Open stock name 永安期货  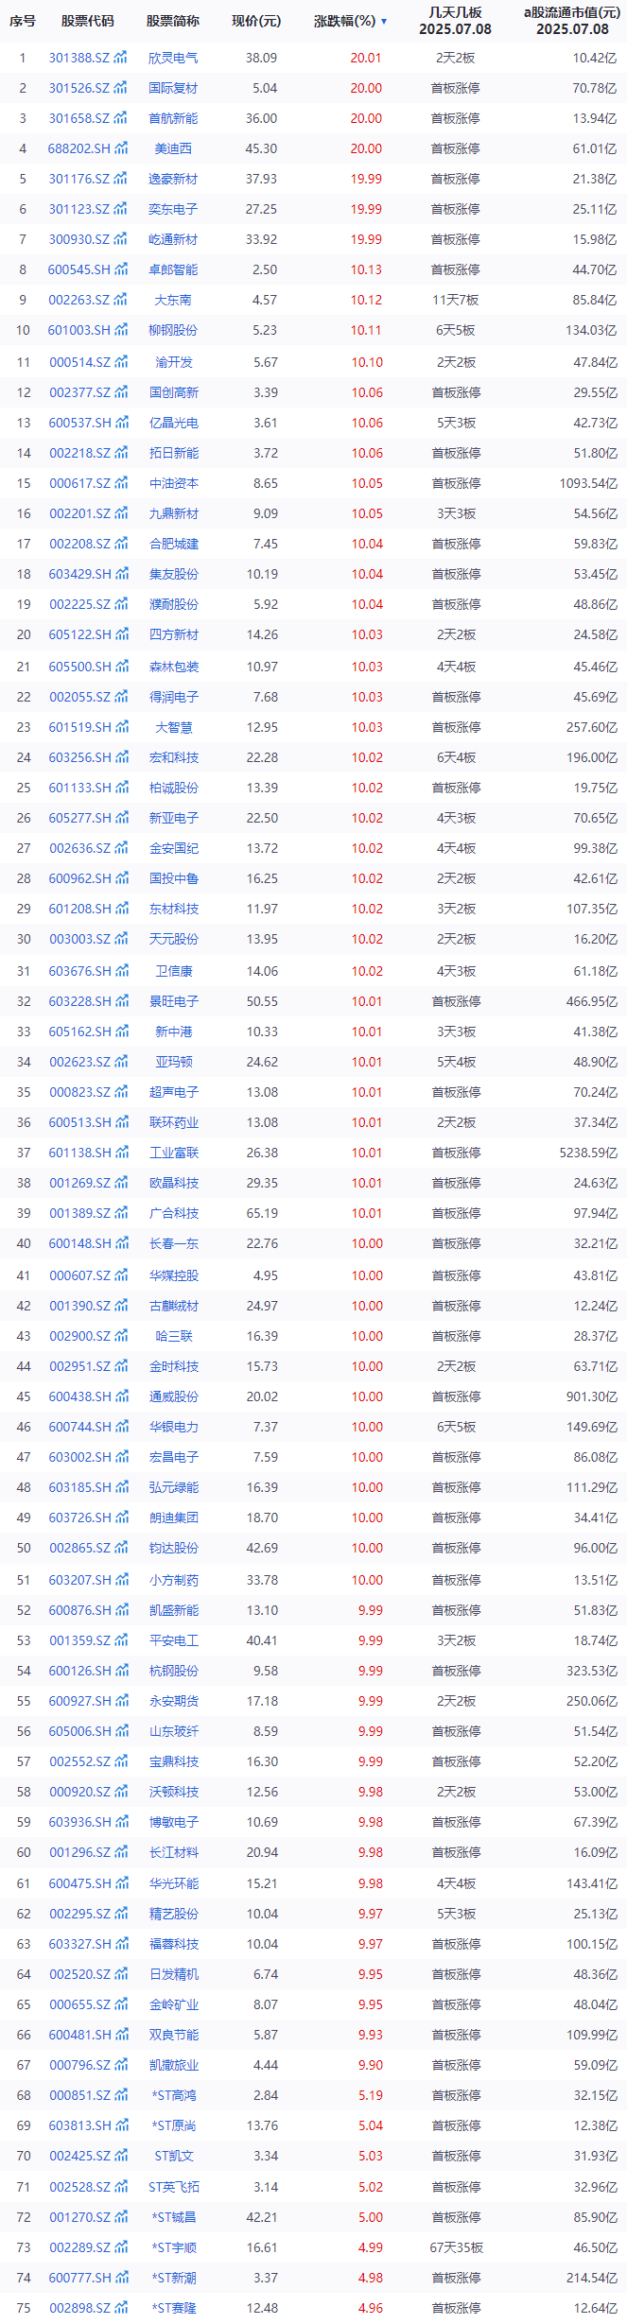click(x=174, y=1701)
